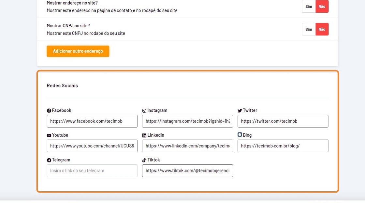Click the Twitter bird icon

pos(240,111)
